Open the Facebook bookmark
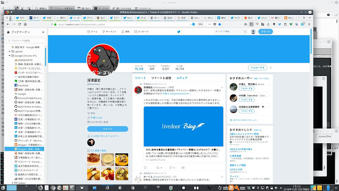Image resolution: width=339 pixels, height=191 pixels. point(23,85)
